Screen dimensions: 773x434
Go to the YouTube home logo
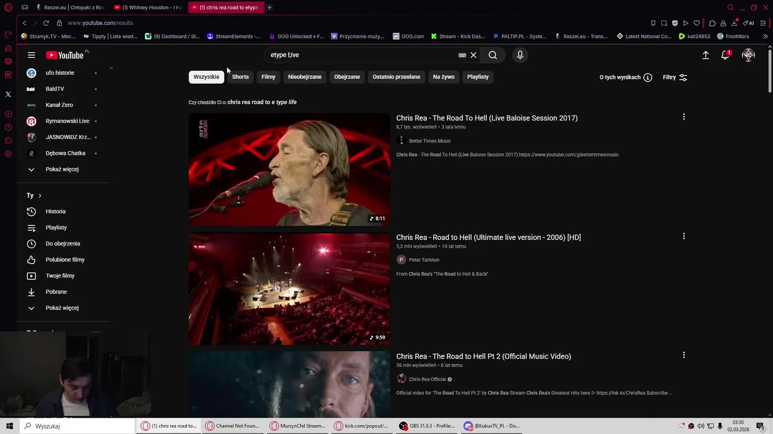65,55
